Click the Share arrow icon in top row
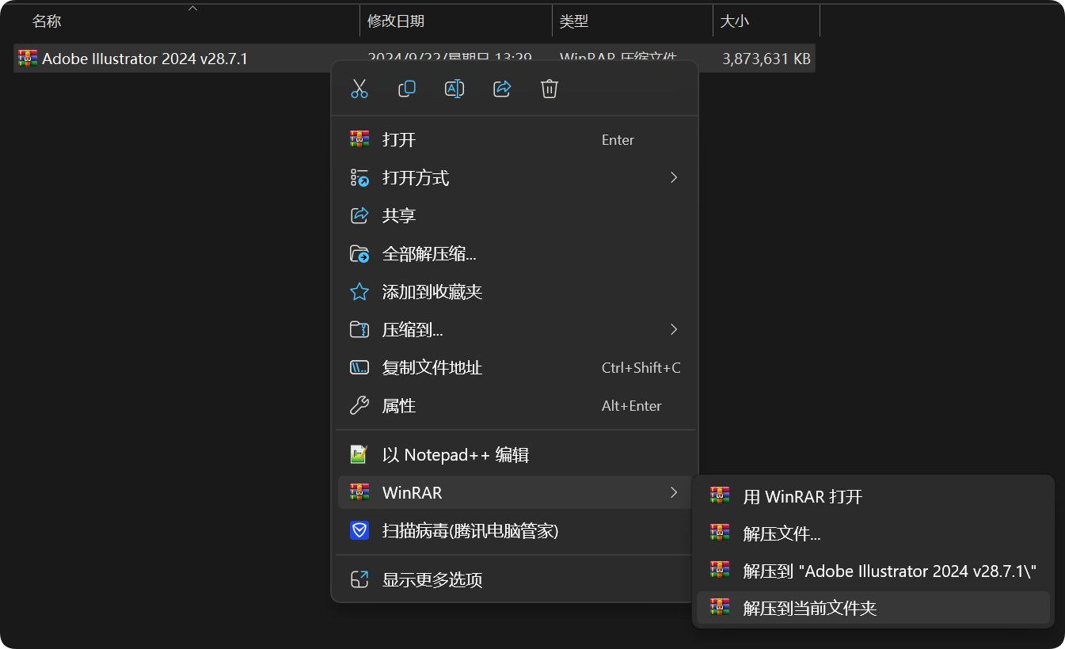 [x=502, y=89]
